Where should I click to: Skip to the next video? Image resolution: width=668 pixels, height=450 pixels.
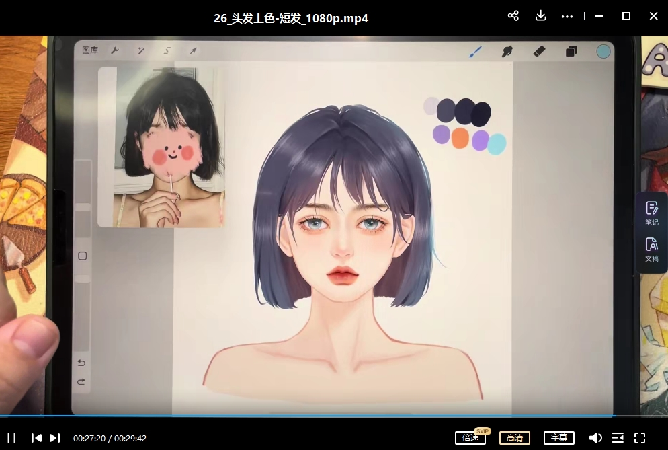[x=55, y=438]
